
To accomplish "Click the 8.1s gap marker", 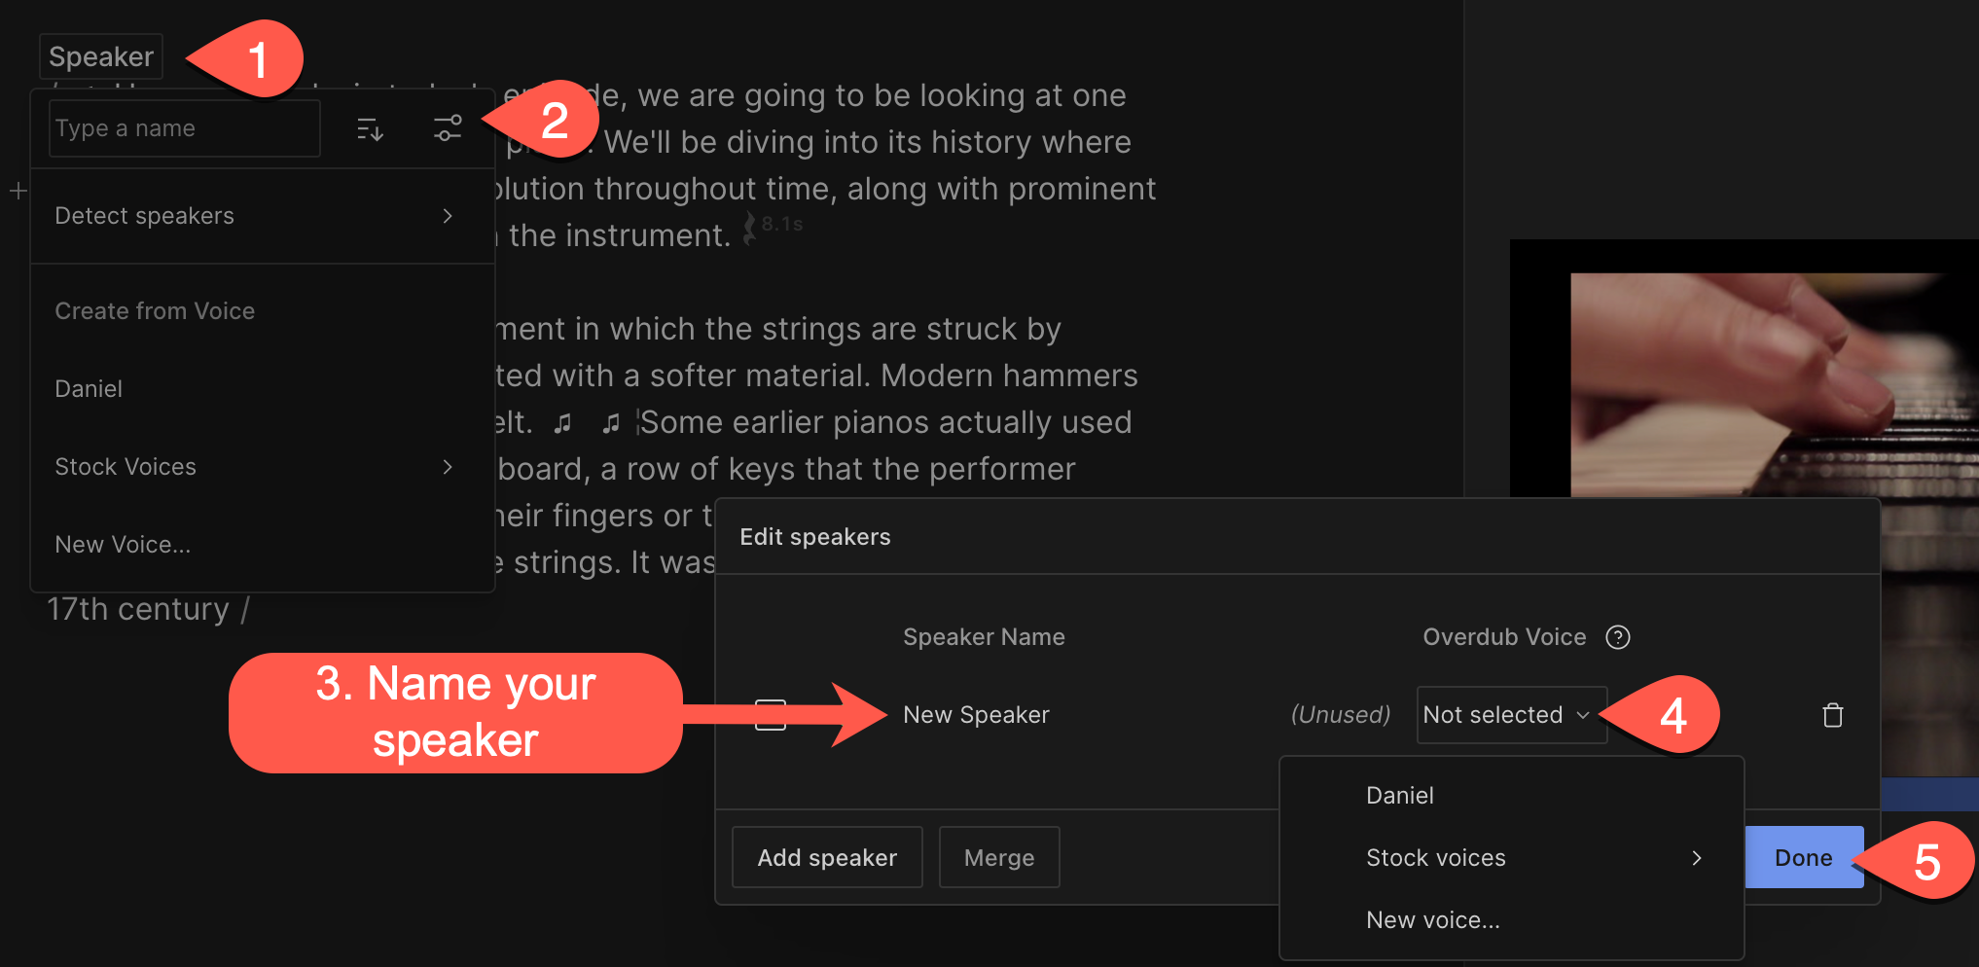I will click(774, 226).
